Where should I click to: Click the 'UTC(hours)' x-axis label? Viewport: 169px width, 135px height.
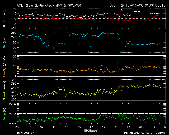[91, 131]
